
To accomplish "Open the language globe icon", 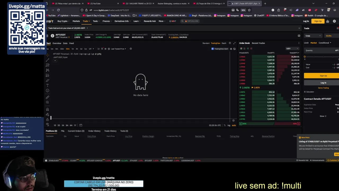I will [334, 21].
